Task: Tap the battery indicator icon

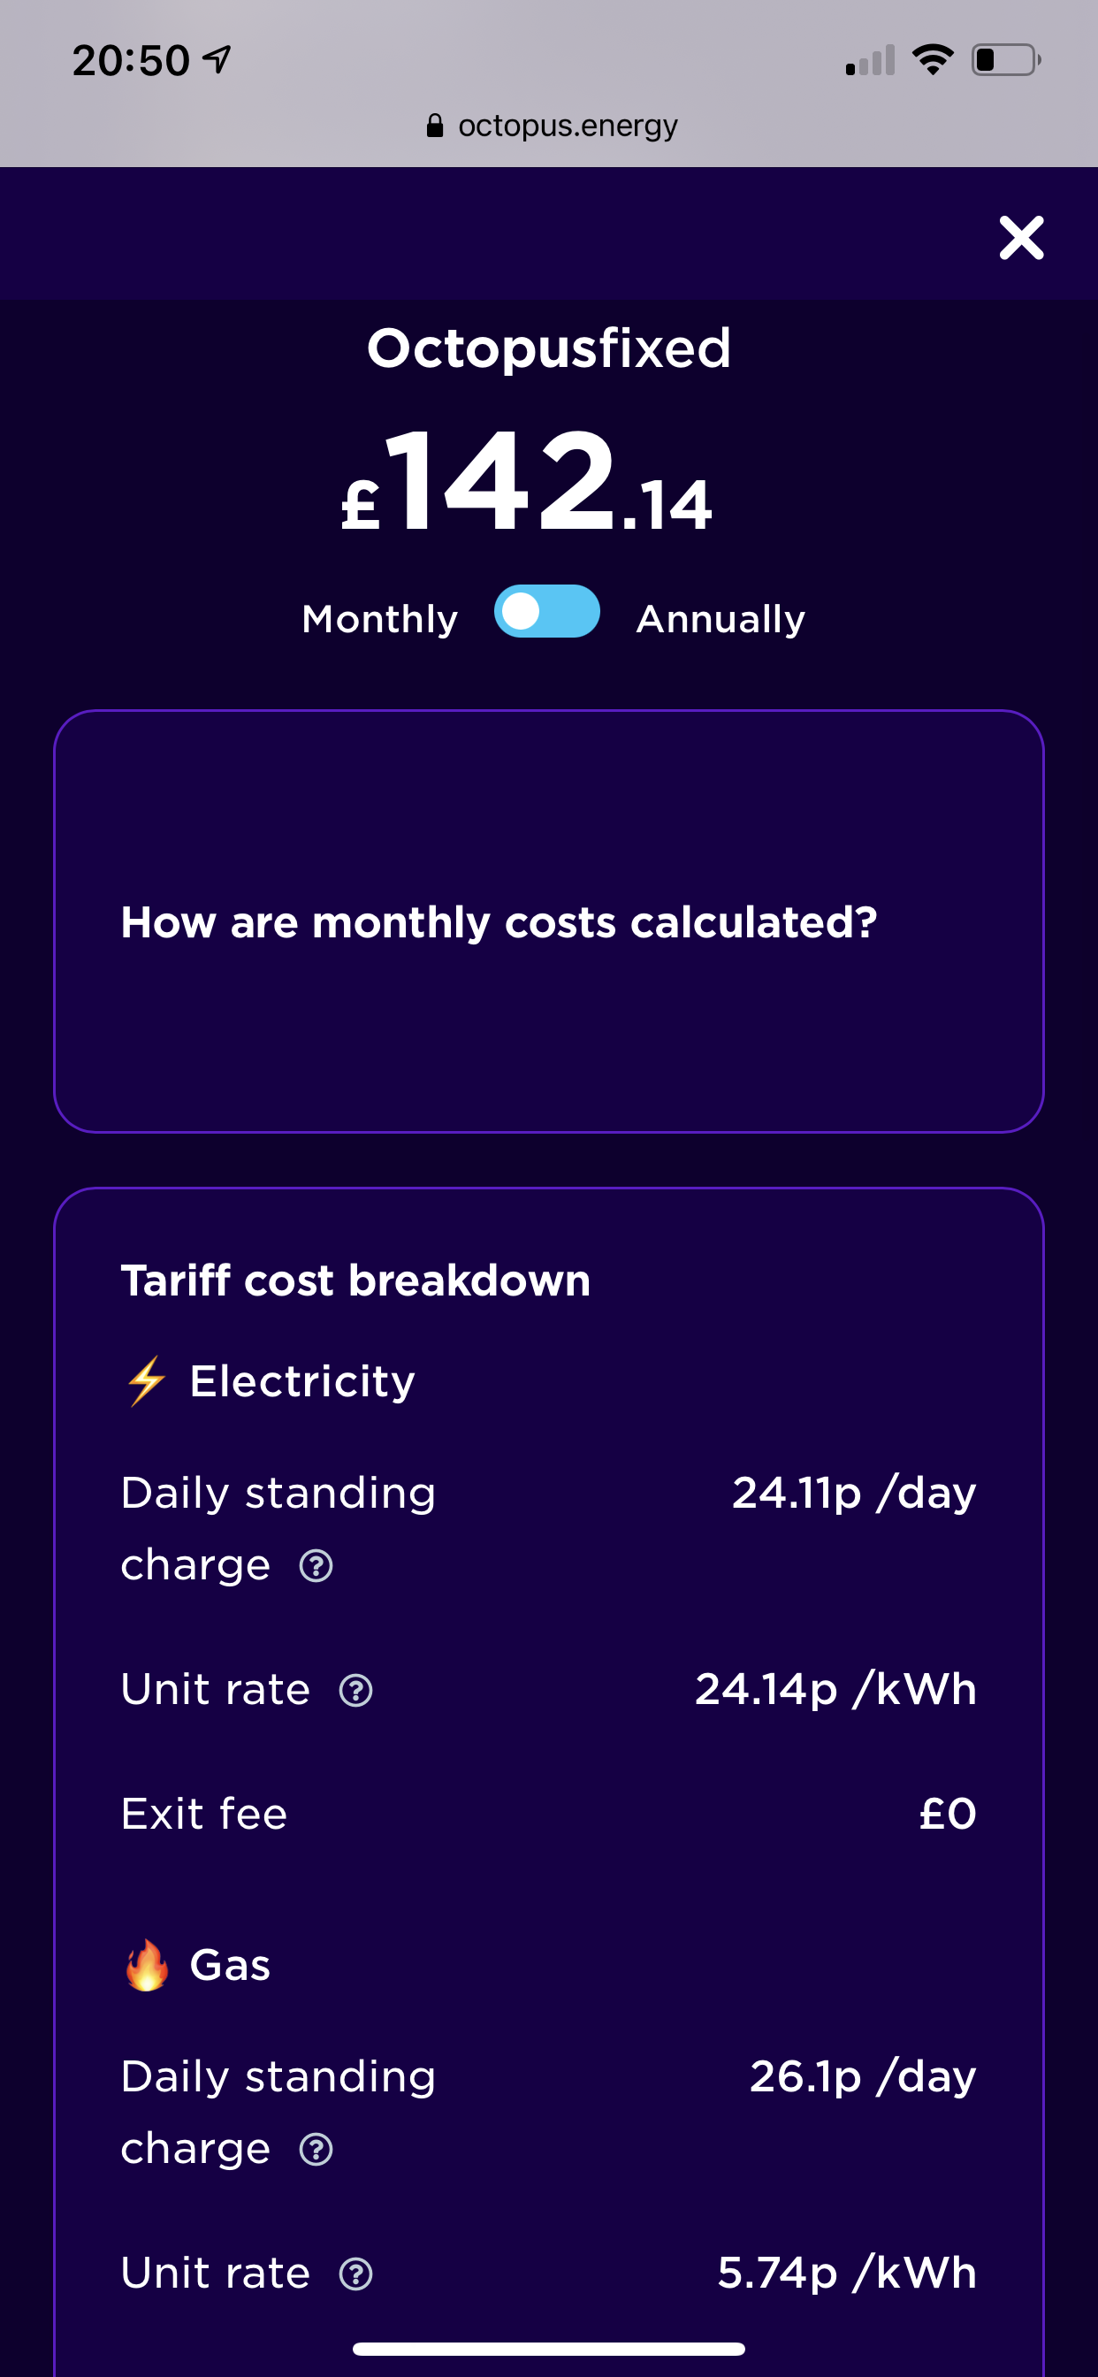Action: point(1005,60)
